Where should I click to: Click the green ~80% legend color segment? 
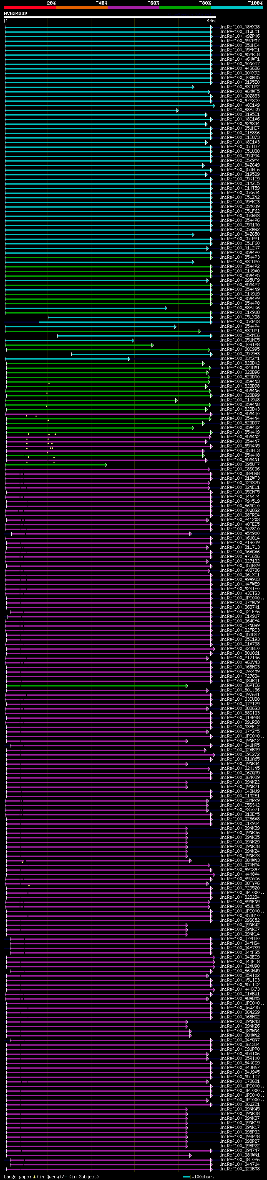(x=185, y=8)
